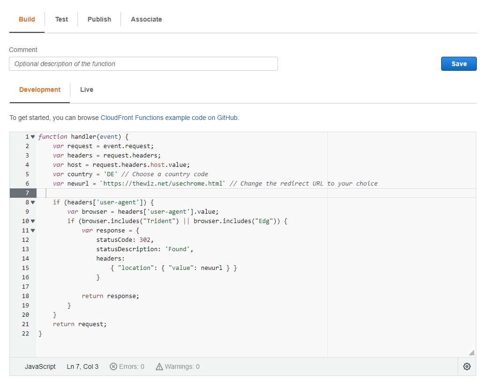Collapse the handler function at line 1
Image resolution: width=489 pixels, height=381 pixels.
click(x=33, y=137)
